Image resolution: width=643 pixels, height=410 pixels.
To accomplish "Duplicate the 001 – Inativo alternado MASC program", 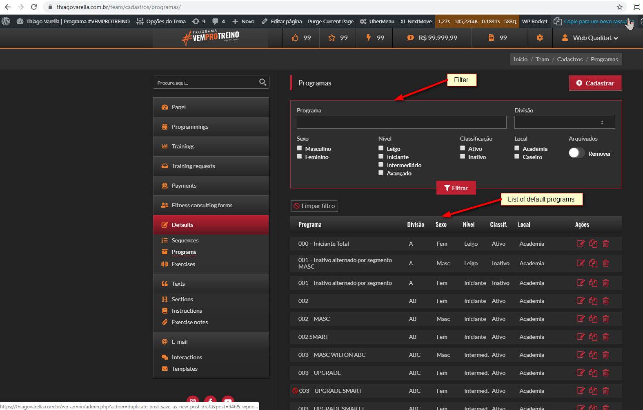I will [593, 263].
